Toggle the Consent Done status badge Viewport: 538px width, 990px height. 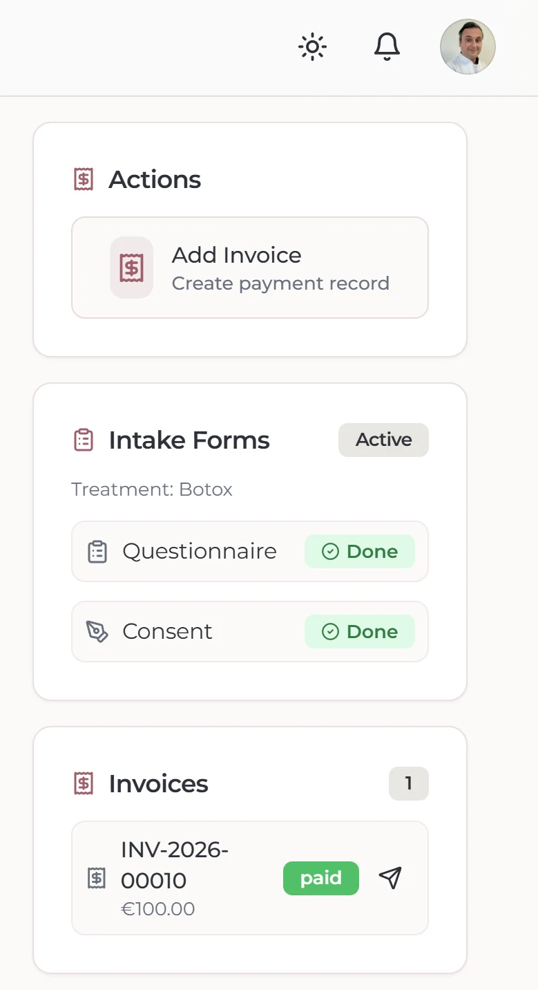coord(359,631)
